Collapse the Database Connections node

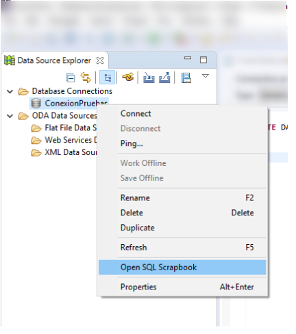click(x=10, y=91)
